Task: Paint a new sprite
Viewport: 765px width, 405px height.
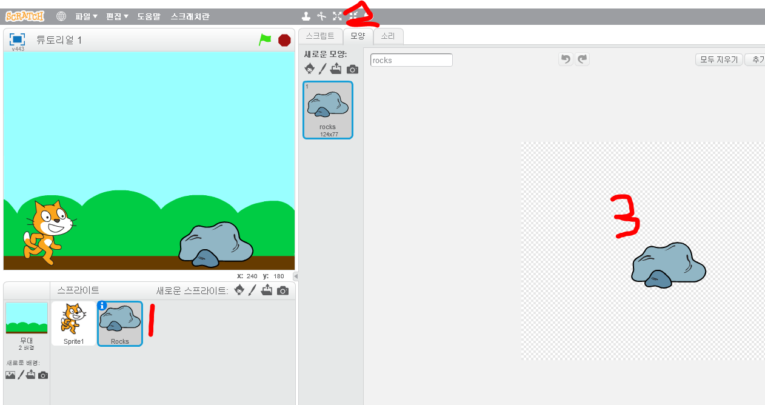Action: 253,290
